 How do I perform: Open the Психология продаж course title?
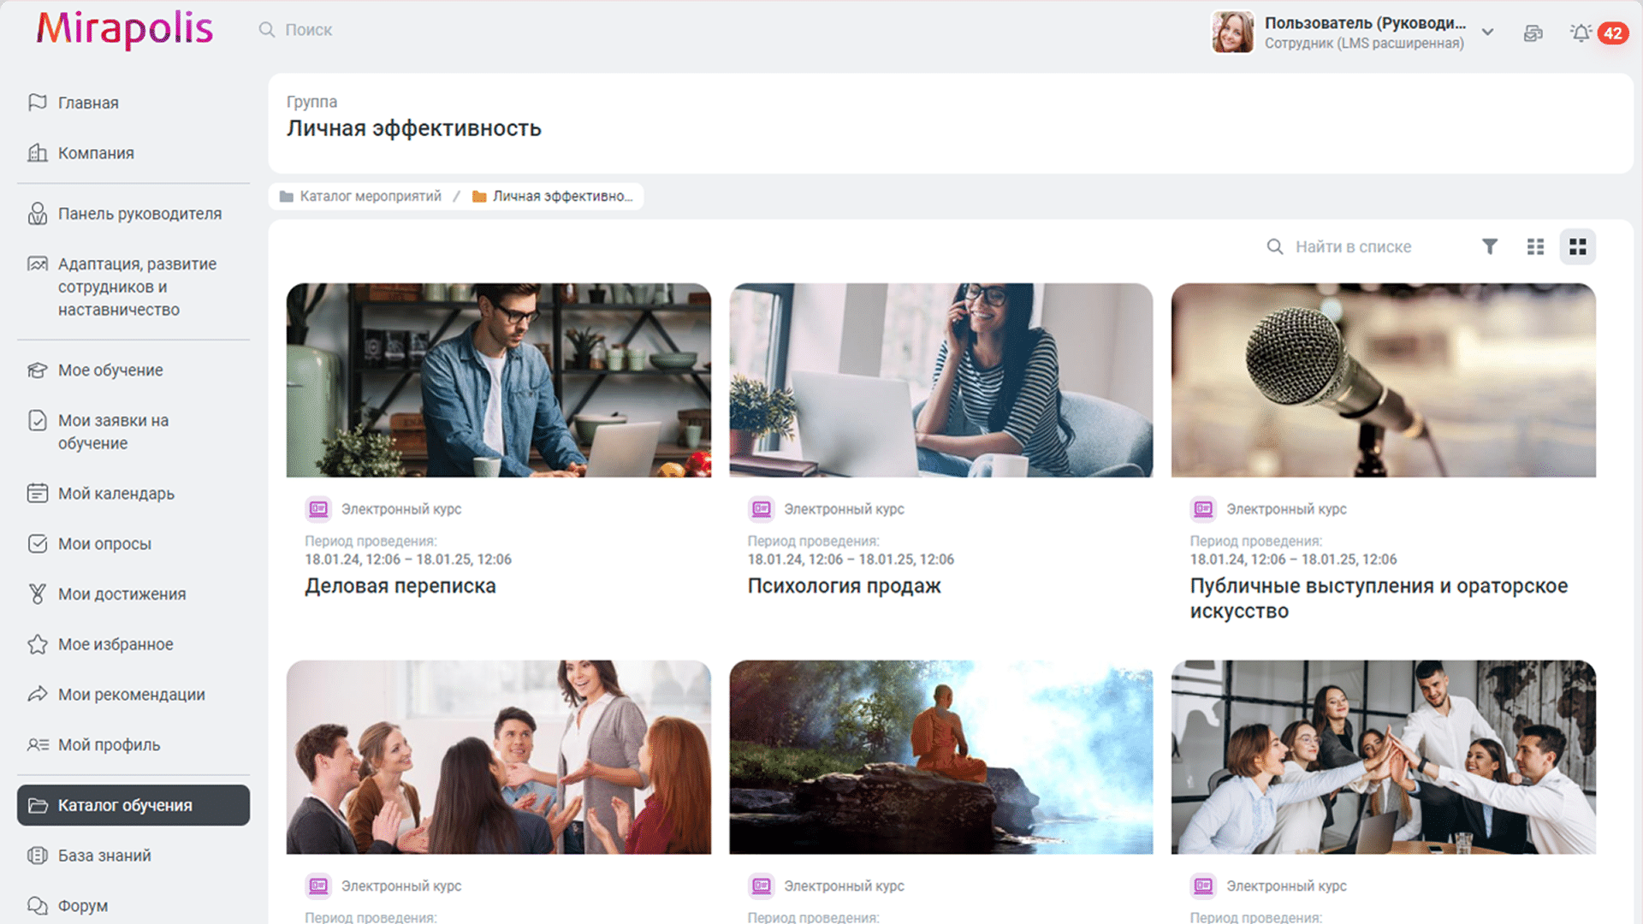[x=844, y=586]
